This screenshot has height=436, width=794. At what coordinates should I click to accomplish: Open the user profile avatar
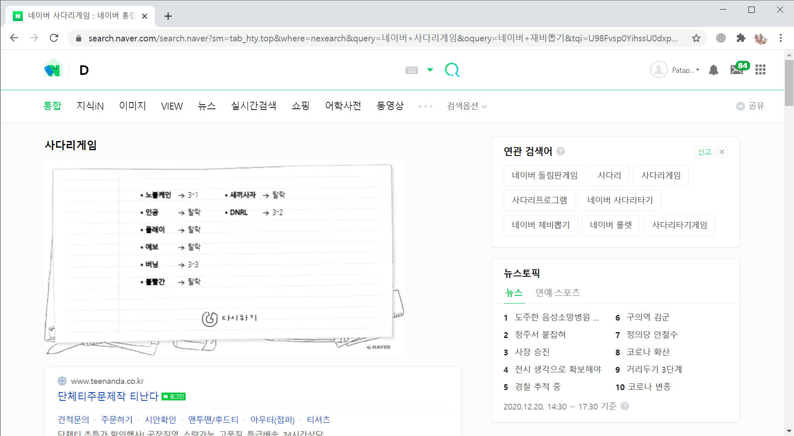click(659, 70)
